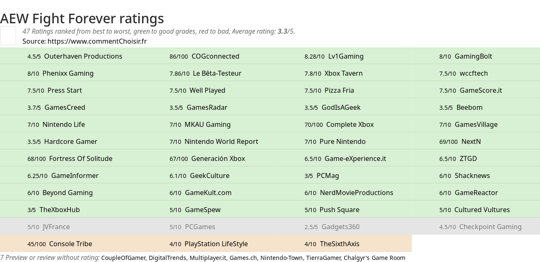Select the Gadgets360 2.5/5 rating
The height and width of the screenshot is (262, 540).
[332, 227]
